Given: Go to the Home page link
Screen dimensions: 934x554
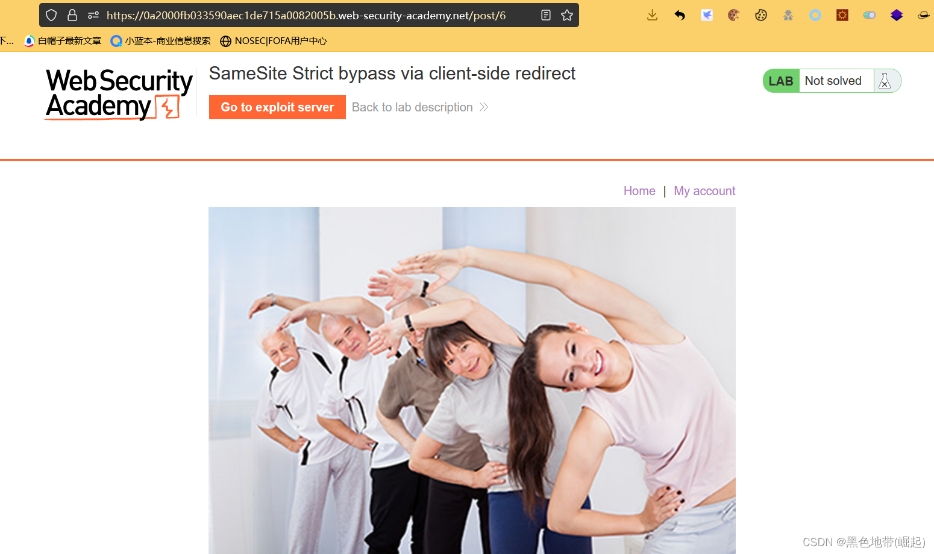Looking at the screenshot, I should (639, 191).
